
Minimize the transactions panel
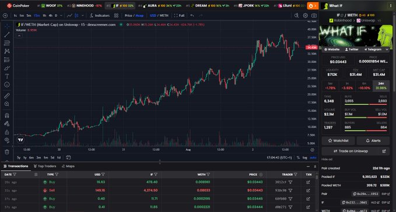(308, 167)
